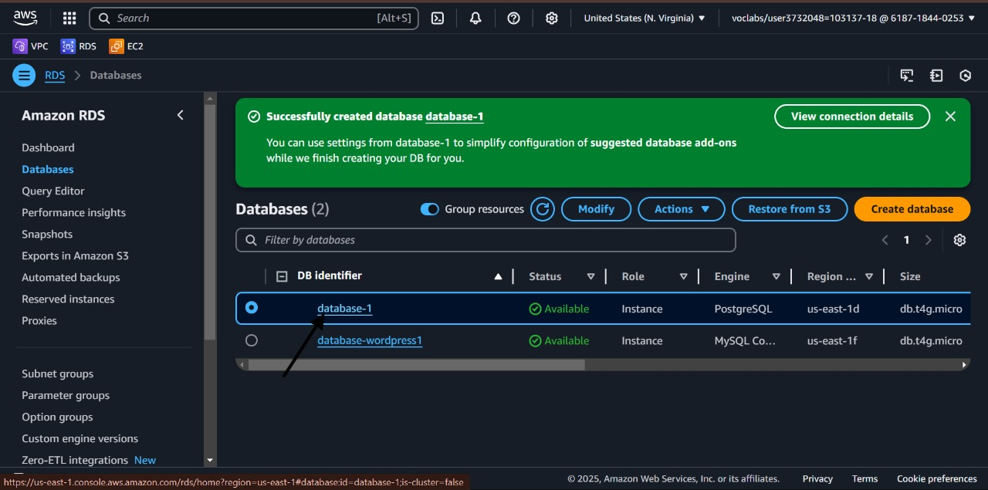Image resolution: width=988 pixels, height=490 pixels.
Task: Dismiss the green success banner
Action: [950, 117]
